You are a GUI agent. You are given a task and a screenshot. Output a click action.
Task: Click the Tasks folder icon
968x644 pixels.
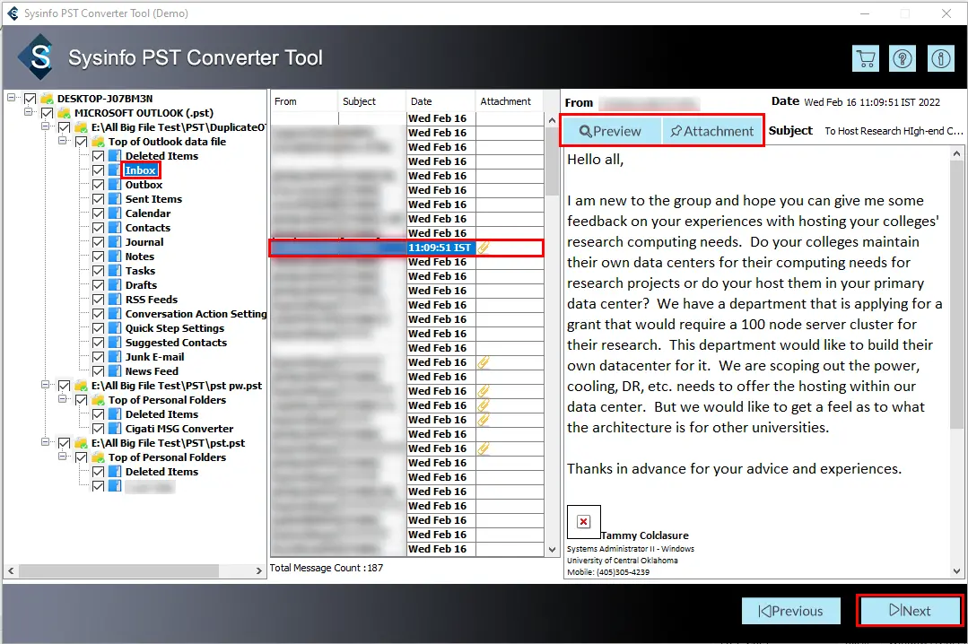(x=115, y=271)
